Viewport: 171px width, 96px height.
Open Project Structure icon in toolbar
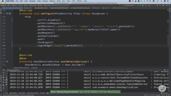[163, 5]
